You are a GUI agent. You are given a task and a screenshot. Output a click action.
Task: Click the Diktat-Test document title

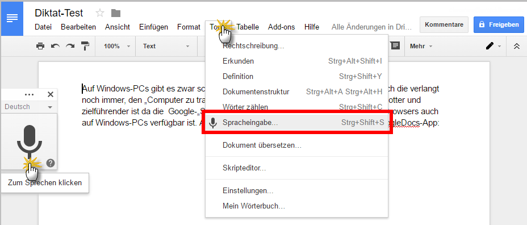[59, 13]
